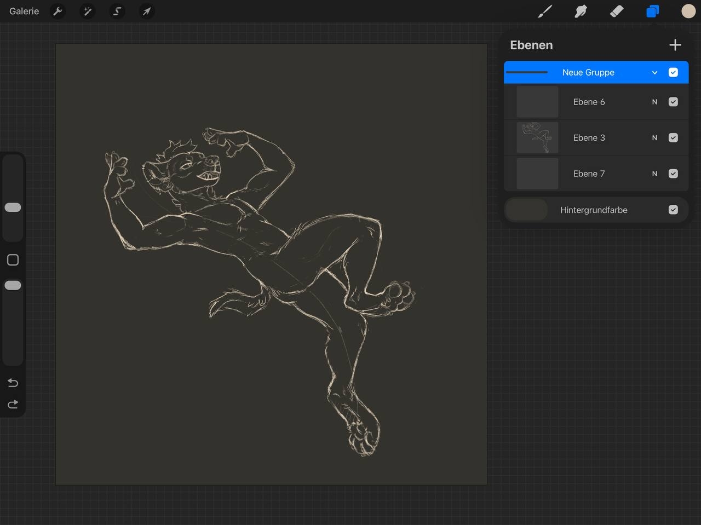701x525 pixels.
Task: Activate the Transform arrow tool
Action: [x=147, y=11]
